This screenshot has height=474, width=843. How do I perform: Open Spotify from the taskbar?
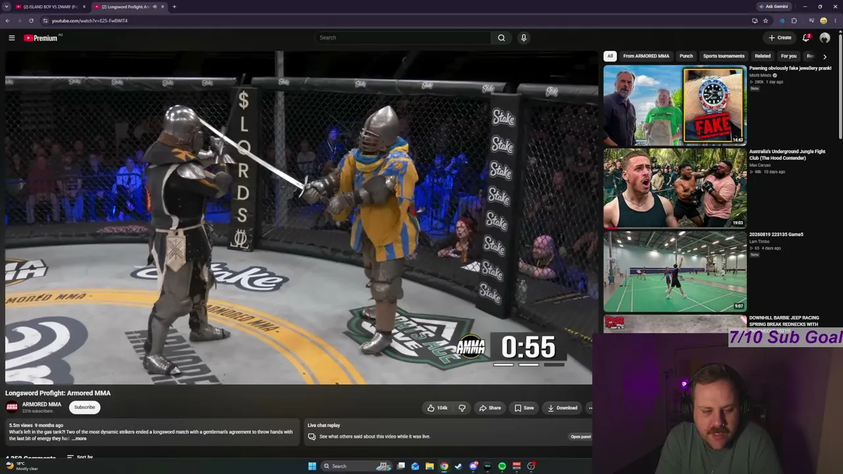pyautogui.click(x=502, y=466)
